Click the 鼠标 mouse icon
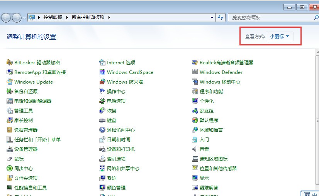Image resolution: width=319 pixels, height=196 pixels. pos(9,159)
